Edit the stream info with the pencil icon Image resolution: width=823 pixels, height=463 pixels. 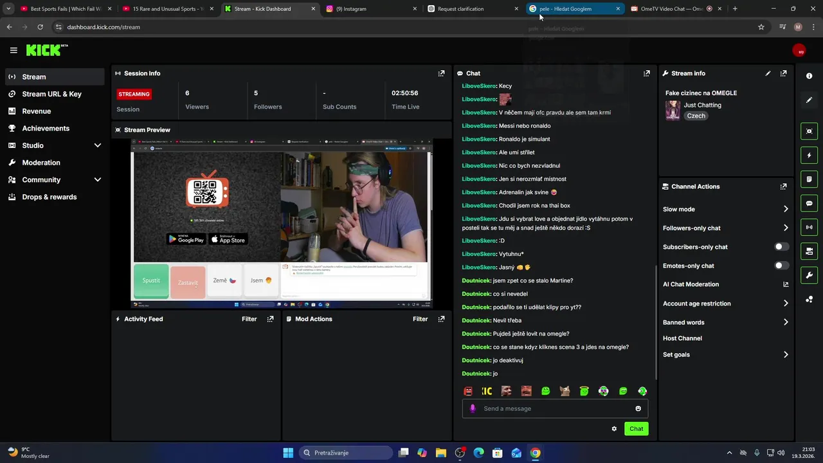768,73
